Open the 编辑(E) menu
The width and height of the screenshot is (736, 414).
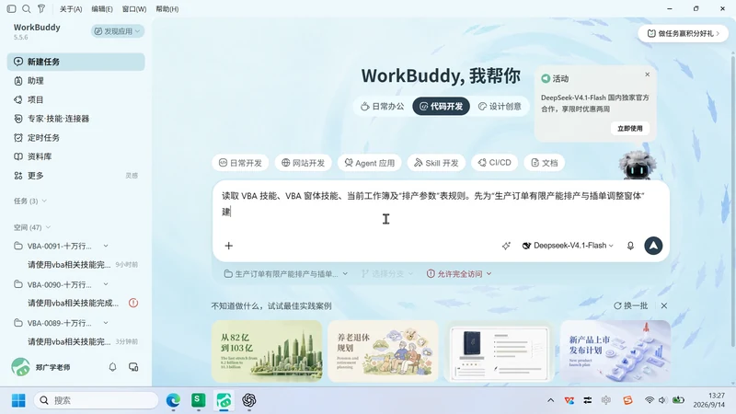102,9
